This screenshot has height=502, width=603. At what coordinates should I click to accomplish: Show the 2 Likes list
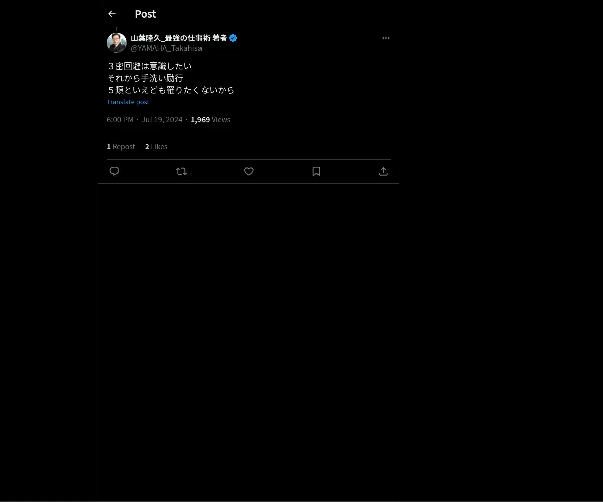pyautogui.click(x=156, y=146)
